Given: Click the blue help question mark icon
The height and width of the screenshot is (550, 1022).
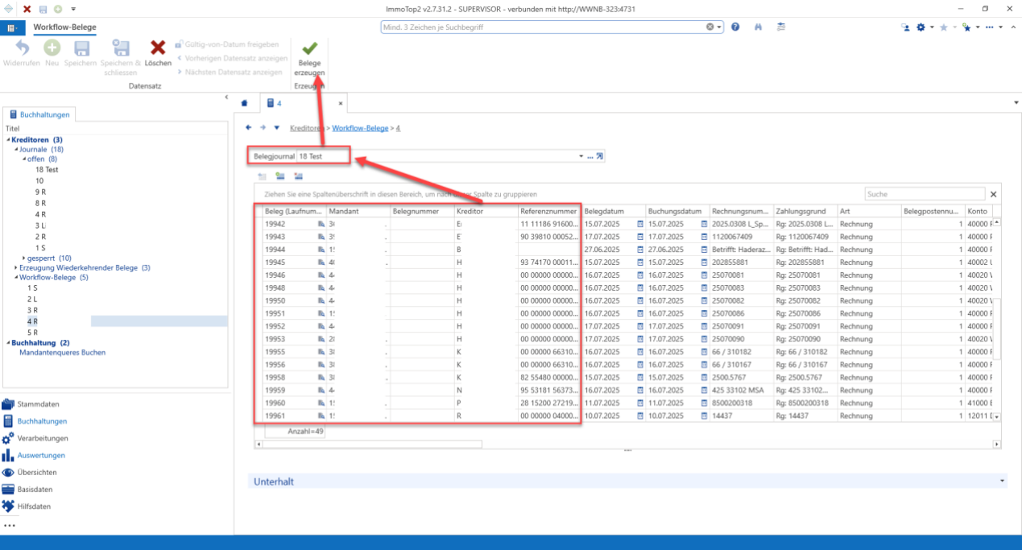Looking at the screenshot, I should tap(735, 27).
